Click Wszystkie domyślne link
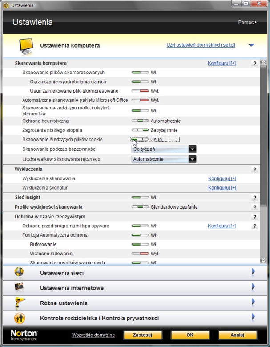The height and width of the screenshot is (347, 270). pyautogui.click(x=93, y=335)
